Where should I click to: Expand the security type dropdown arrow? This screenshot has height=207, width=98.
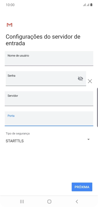(89, 139)
